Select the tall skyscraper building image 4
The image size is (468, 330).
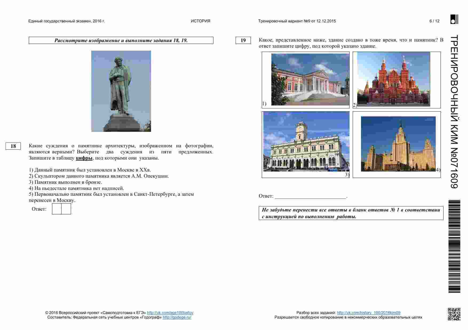(398, 144)
